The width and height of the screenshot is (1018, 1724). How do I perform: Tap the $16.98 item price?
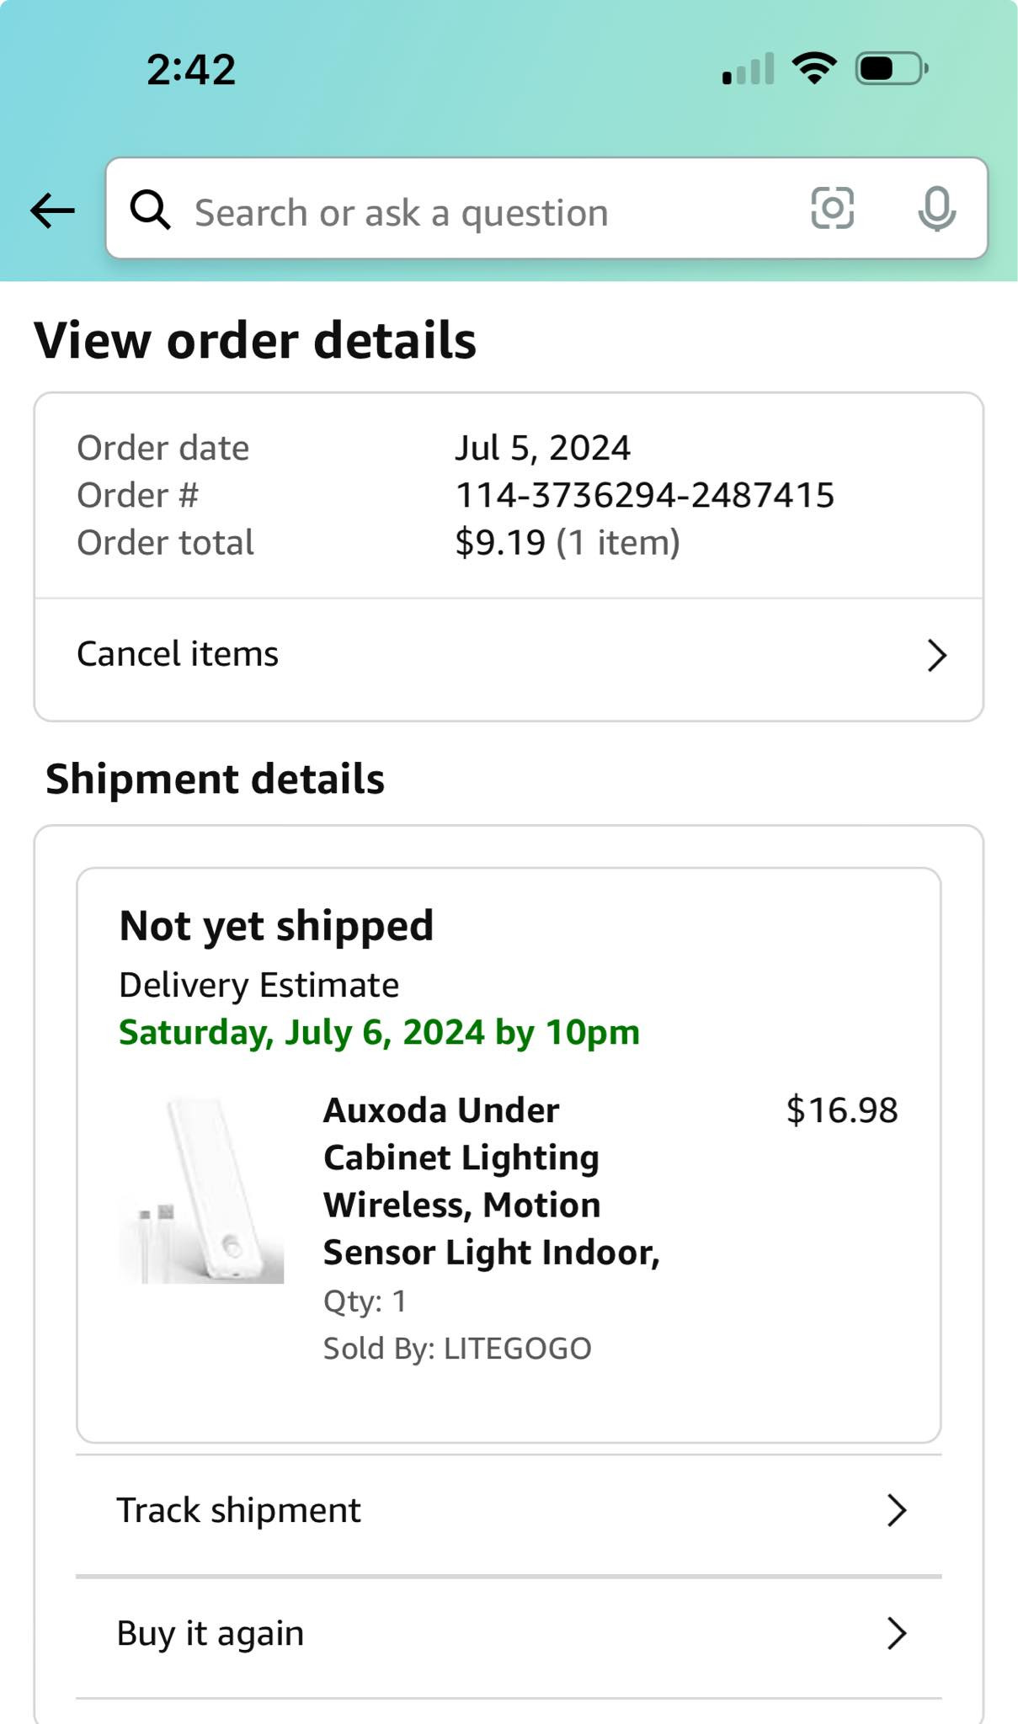coord(842,1110)
